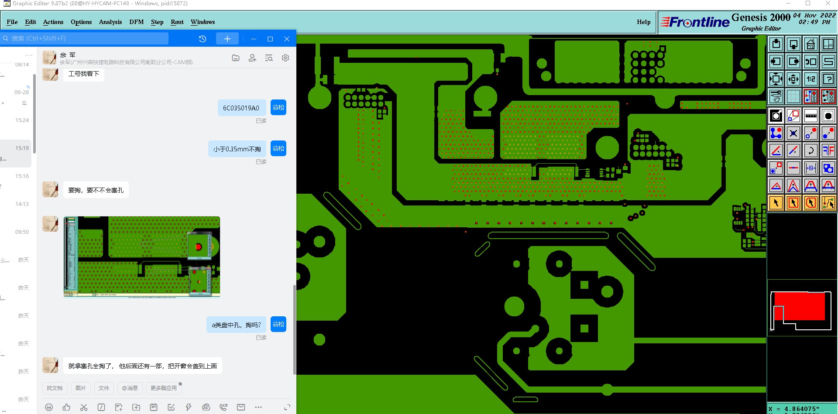Click the dimension width tool icon
The image size is (838, 414).
tap(811, 168)
